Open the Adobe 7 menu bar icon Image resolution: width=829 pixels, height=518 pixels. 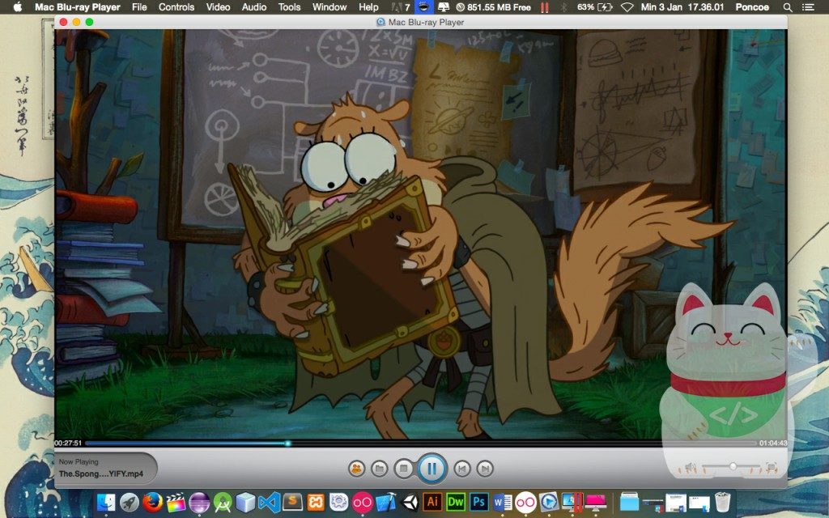point(400,7)
